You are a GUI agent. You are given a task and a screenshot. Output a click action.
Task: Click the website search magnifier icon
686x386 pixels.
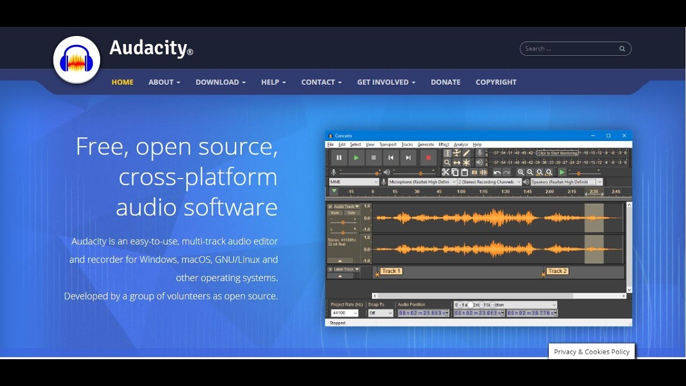tap(622, 49)
